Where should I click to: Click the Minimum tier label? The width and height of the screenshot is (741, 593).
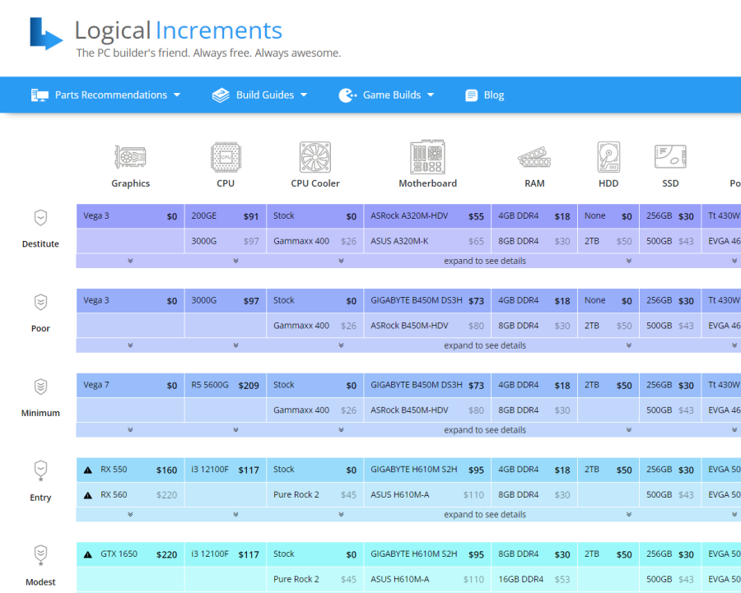(40, 413)
